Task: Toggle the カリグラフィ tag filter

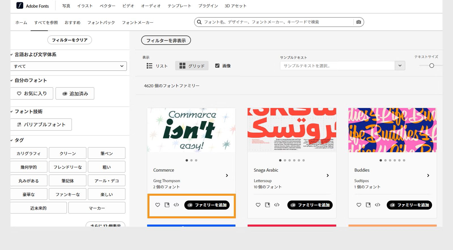Action: click(x=29, y=153)
